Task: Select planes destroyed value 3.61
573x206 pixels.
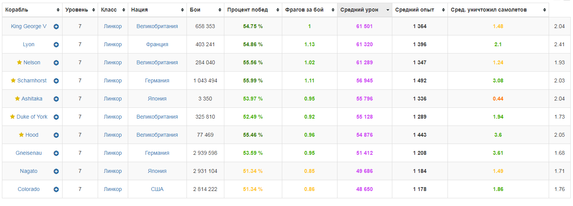Action: [x=498, y=153]
